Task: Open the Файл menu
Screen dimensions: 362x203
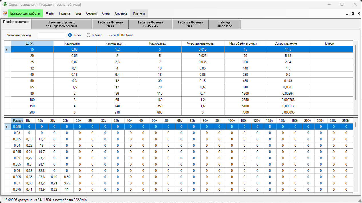Action: pyautogui.click(x=49, y=13)
